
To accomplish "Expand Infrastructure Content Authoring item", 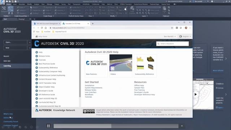I will pyautogui.click(x=37, y=75).
